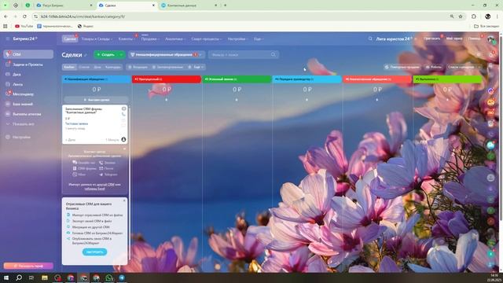Screen dimensions: 503x283
Task: Open the Онлайн-чат channel in Контакт-центр panel
Action: [84, 163]
